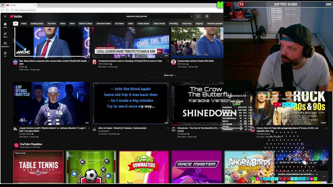Click the magnifier search button
This screenshot has width=333, height=187.
[x=198, y=16]
